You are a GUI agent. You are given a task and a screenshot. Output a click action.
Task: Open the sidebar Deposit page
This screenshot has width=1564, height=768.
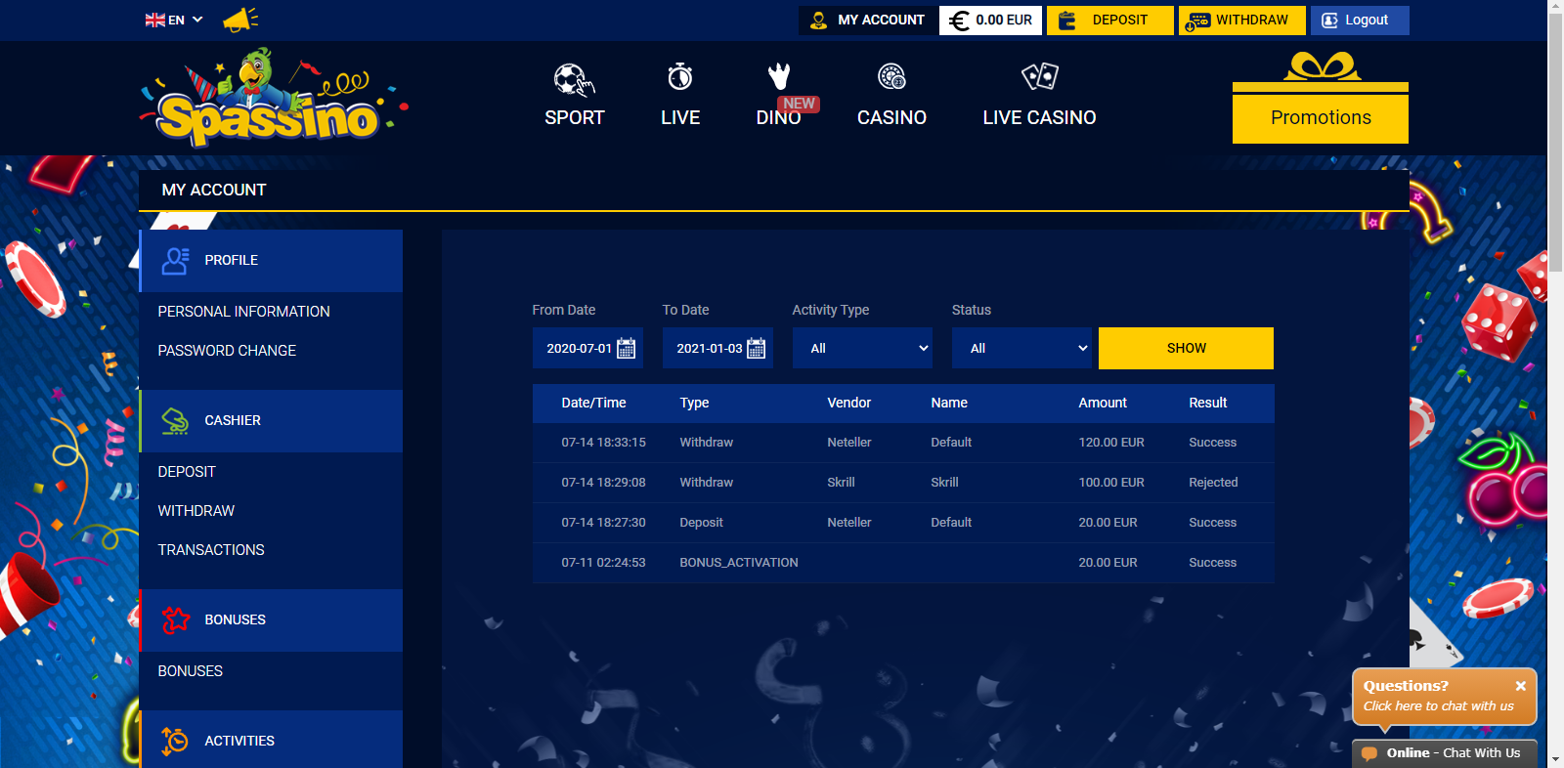(x=187, y=472)
